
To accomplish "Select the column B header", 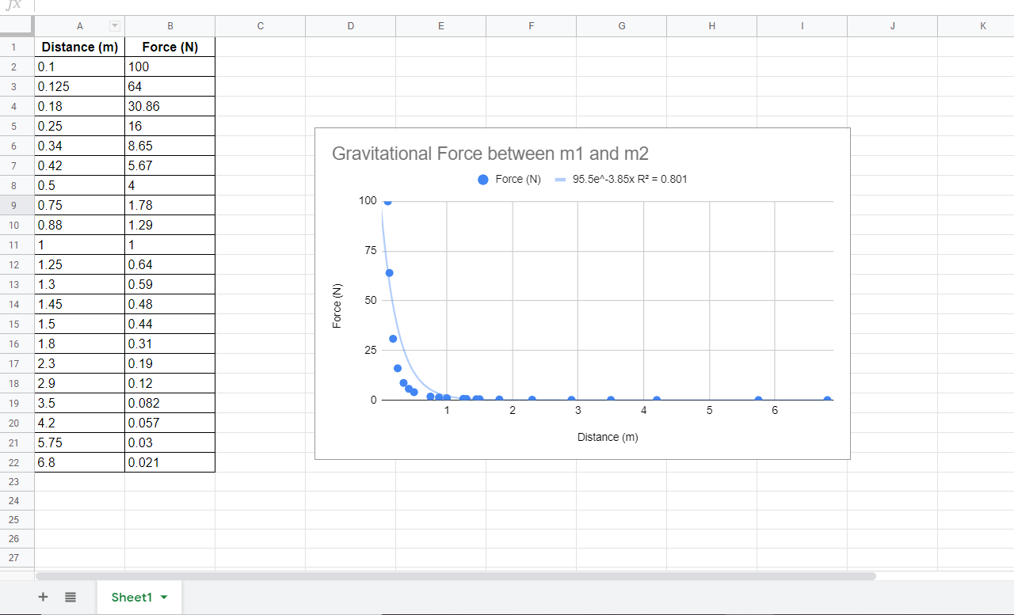I will tap(170, 25).
